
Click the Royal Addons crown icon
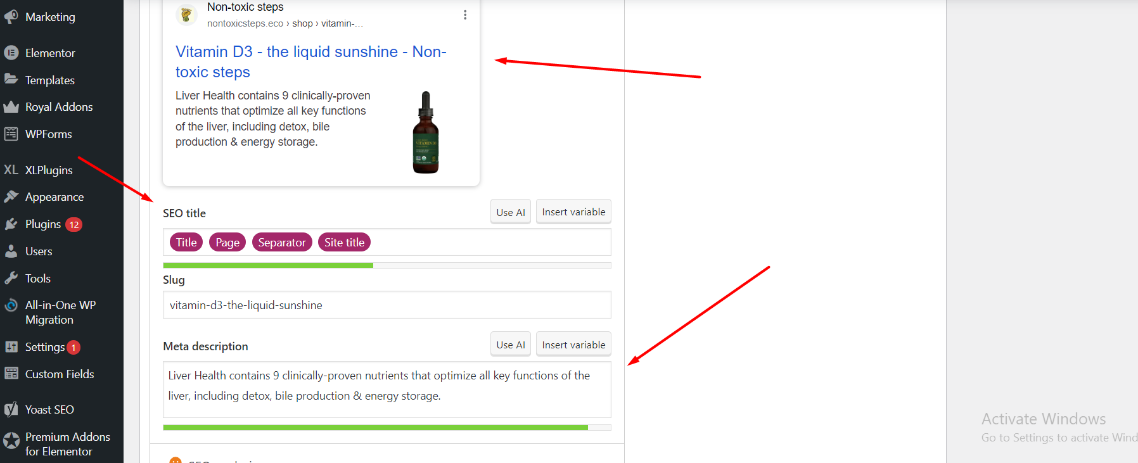click(11, 107)
